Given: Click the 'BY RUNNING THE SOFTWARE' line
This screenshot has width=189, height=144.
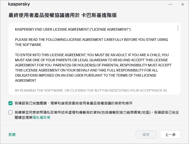Looking at the screenshot, I should 91,91.
